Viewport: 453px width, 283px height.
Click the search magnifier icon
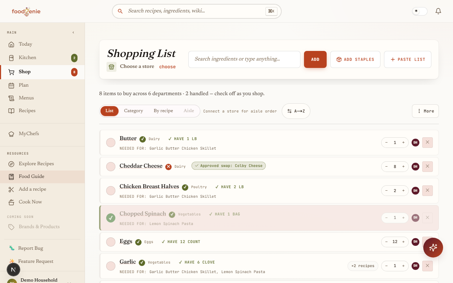click(120, 11)
